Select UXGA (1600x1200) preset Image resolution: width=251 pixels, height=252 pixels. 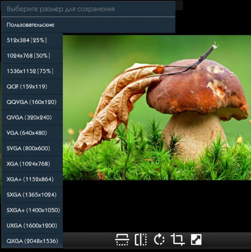tap(32, 226)
